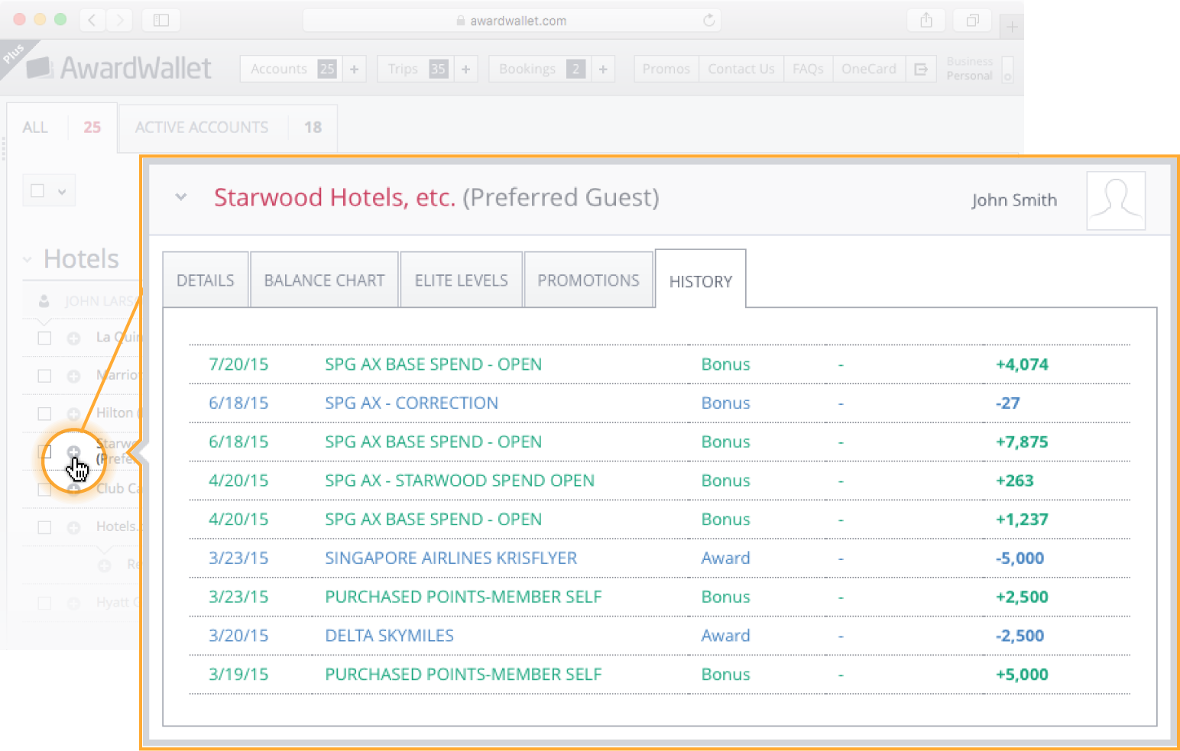Click the +7,875 points value
The height and width of the screenshot is (751, 1180).
pyautogui.click(x=1022, y=442)
